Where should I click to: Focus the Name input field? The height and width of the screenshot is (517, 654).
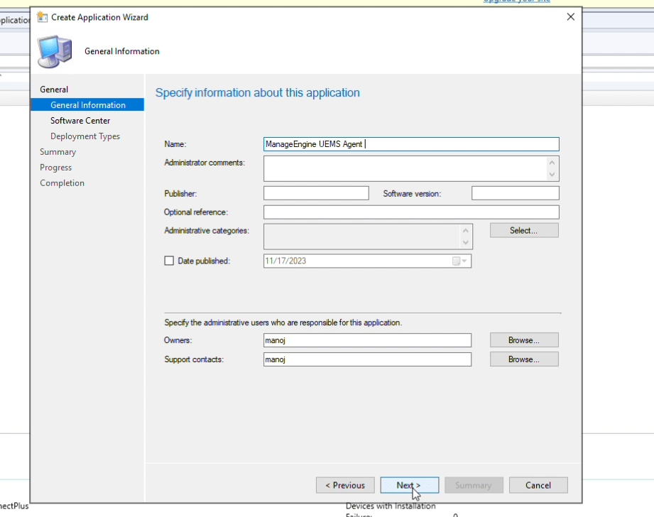click(411, 144)
